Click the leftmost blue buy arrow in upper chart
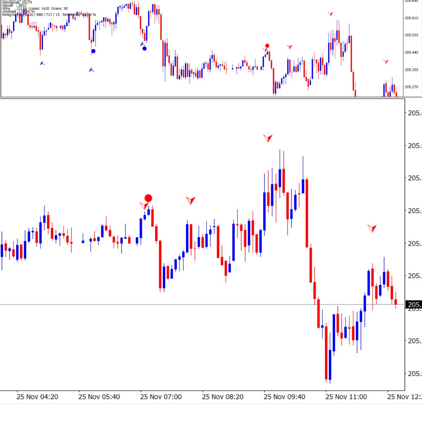Viewport: 422px width, 428px height. [x=42, y=63]
